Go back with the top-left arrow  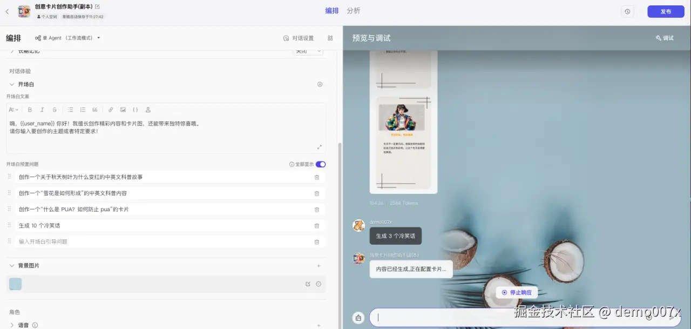pyautogui.click(x=7, y=11)
